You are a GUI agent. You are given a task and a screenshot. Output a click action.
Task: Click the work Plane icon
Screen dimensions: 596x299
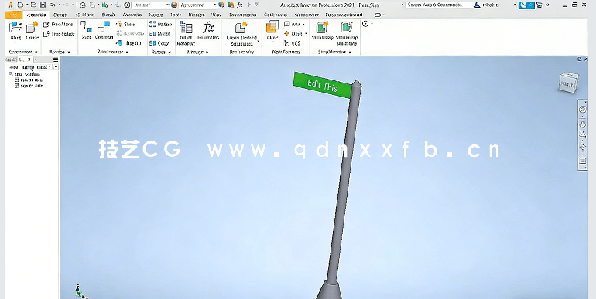point(272,27)
